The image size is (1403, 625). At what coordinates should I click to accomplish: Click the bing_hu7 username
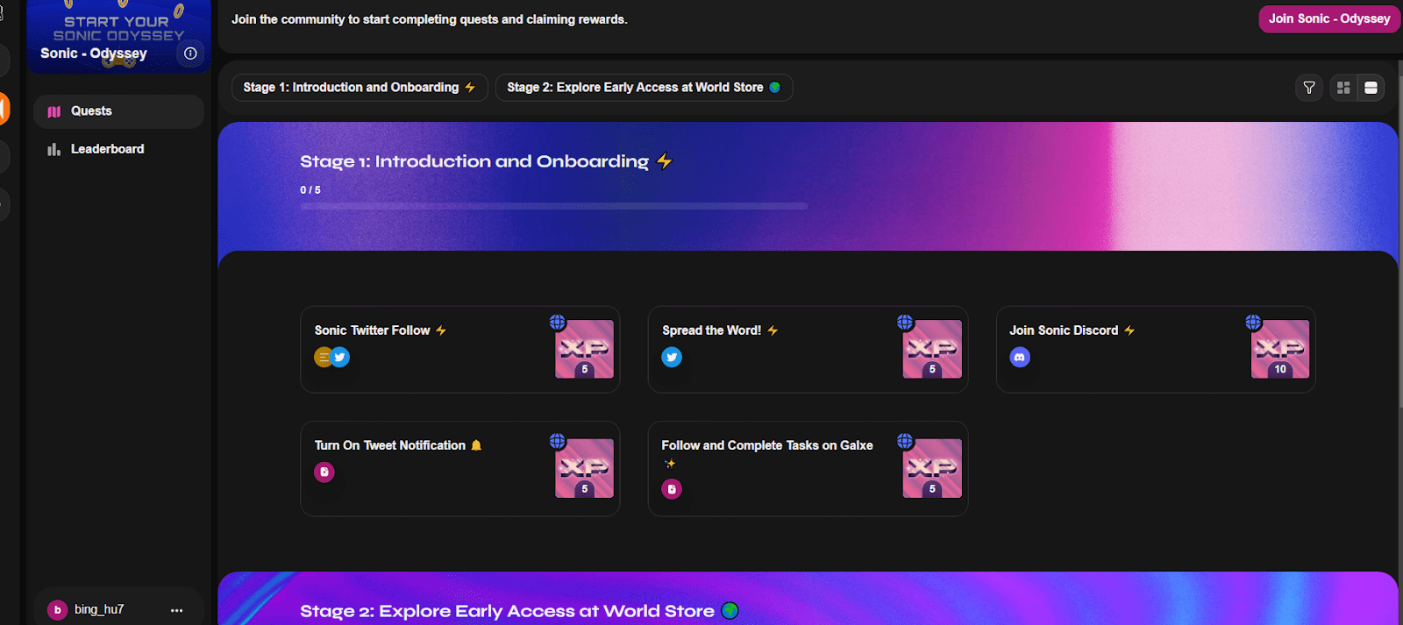pos(99,609)
